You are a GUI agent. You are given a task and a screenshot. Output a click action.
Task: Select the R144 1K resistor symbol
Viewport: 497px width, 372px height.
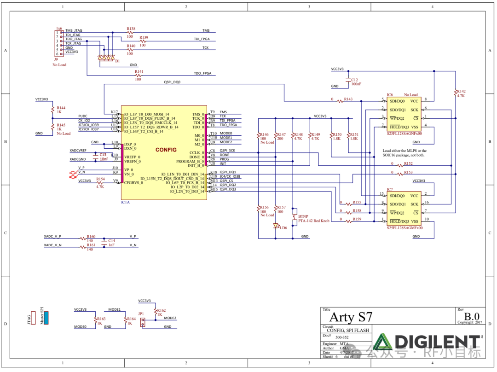coord(52,110)
